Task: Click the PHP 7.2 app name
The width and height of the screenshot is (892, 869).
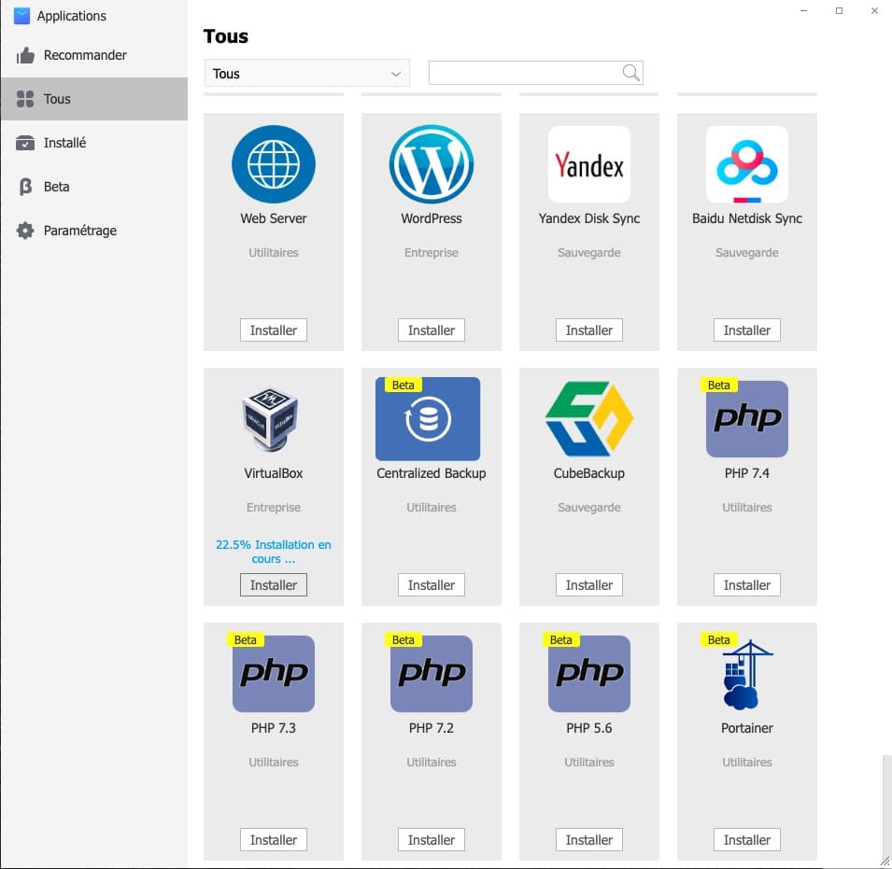Action: pyautogui.click(x=432, y=729)
